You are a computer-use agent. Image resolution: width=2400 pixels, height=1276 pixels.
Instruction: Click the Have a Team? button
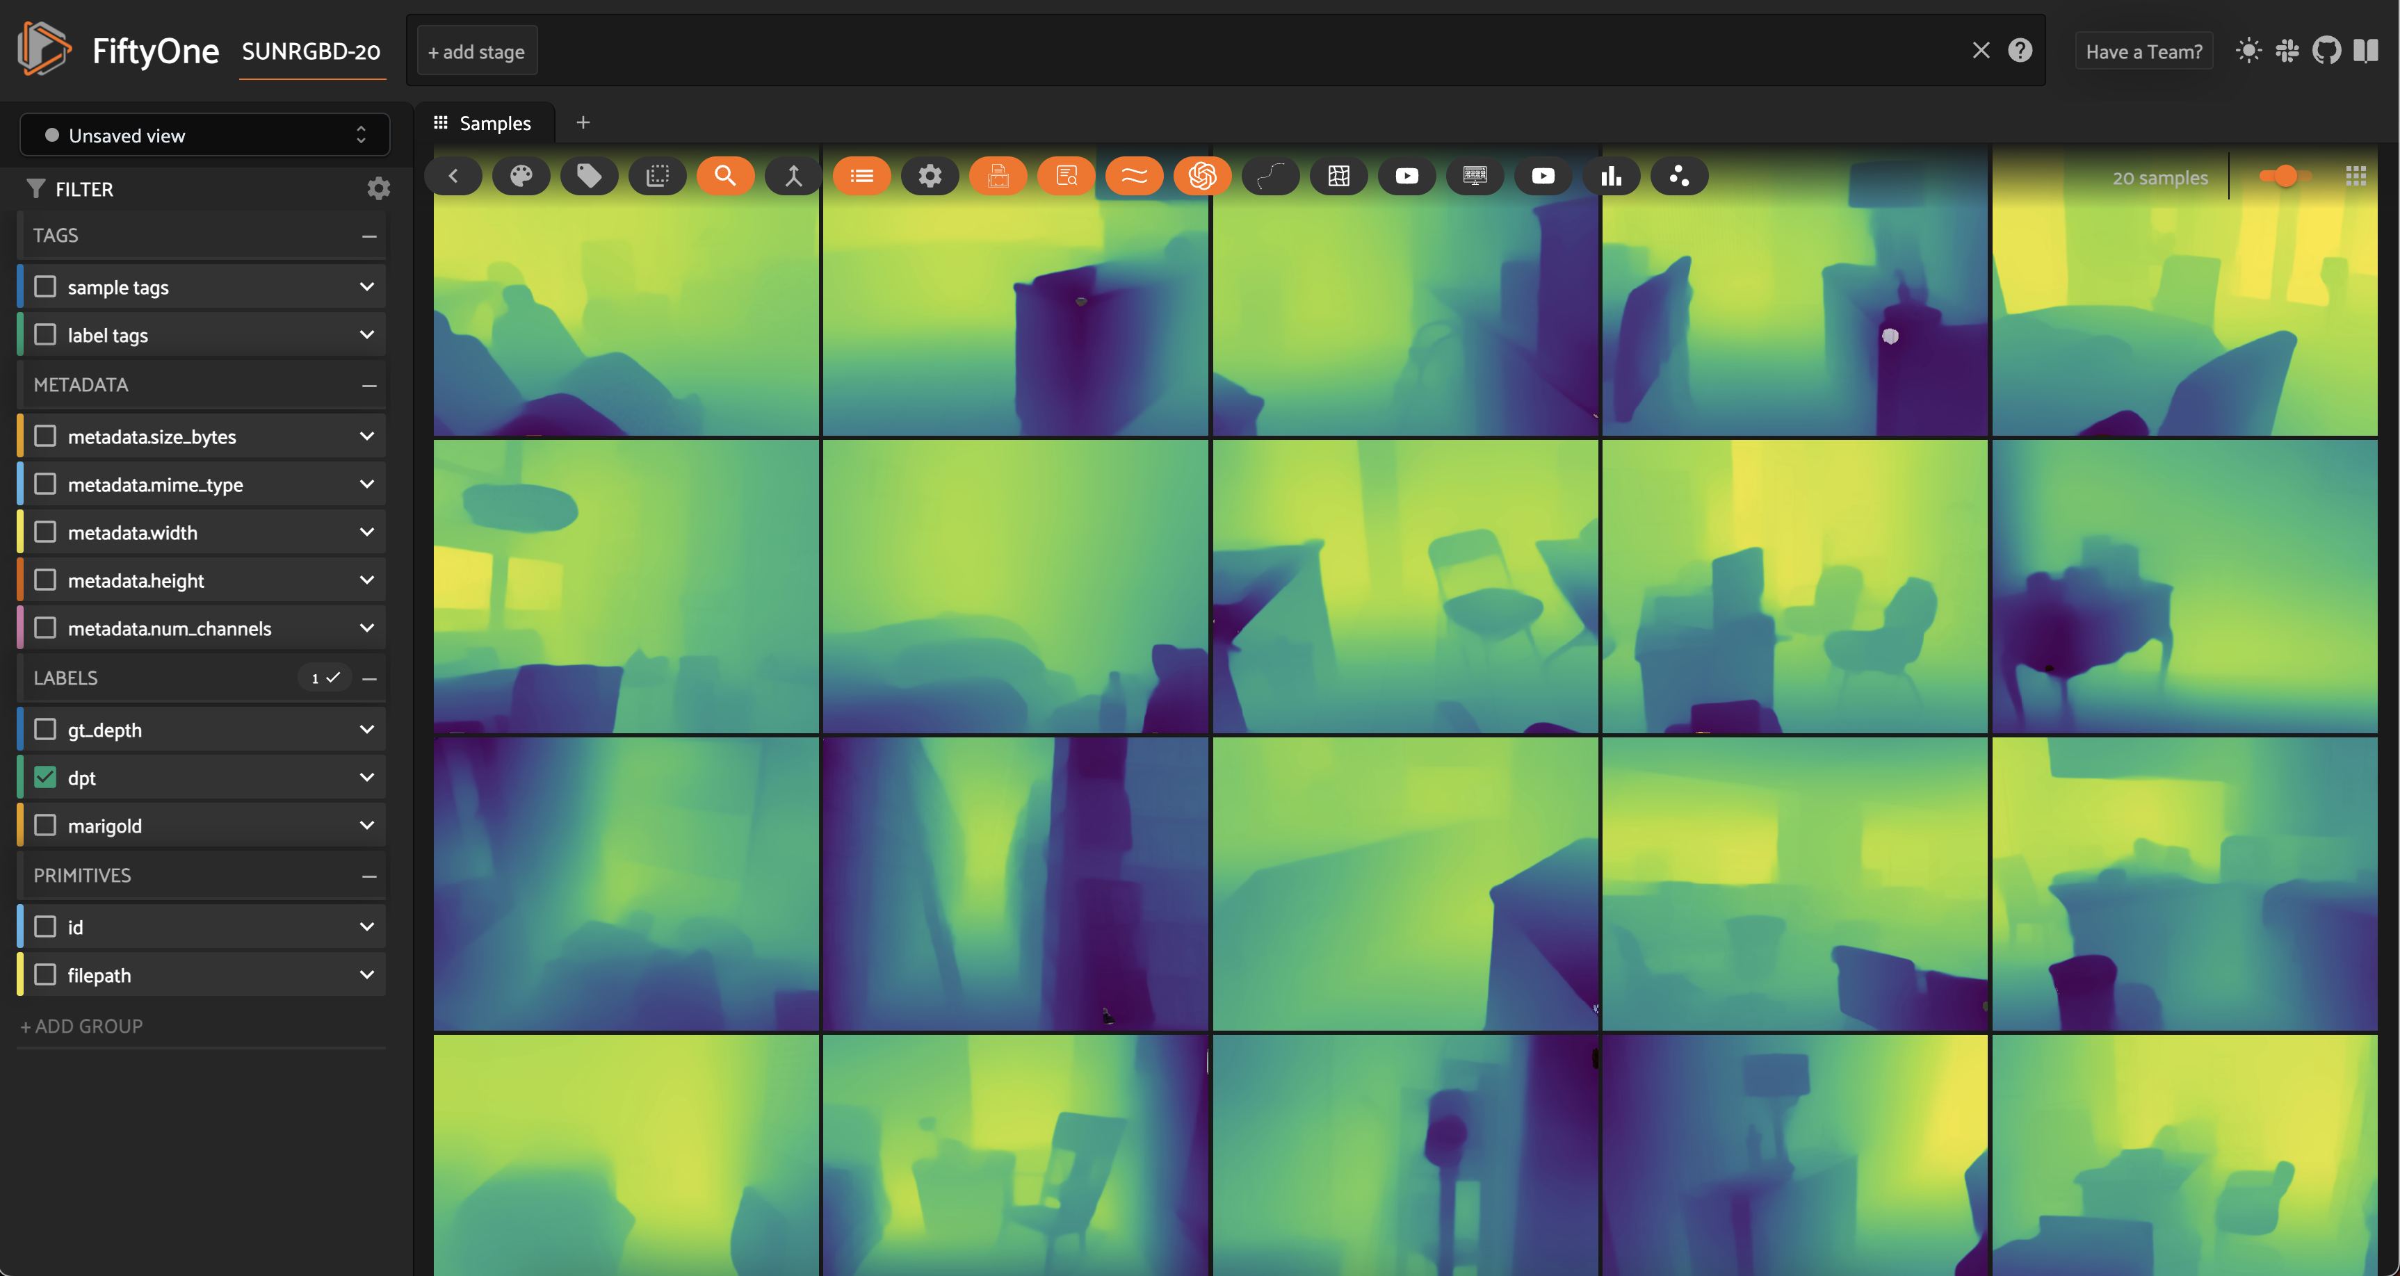(x=2143, y=52)
